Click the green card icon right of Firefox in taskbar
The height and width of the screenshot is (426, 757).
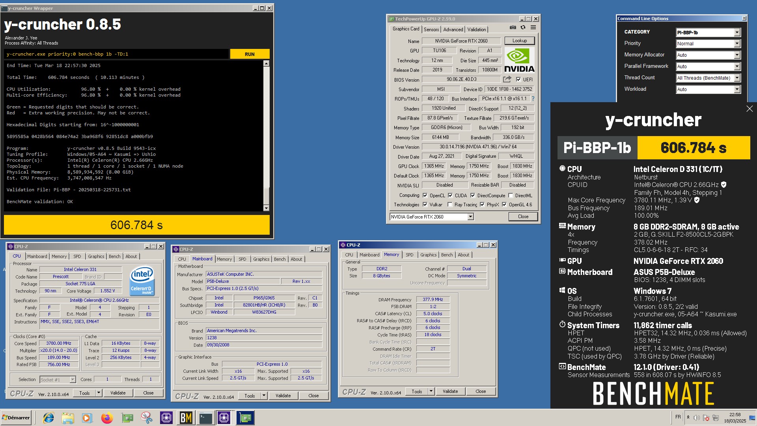[127, 418]
